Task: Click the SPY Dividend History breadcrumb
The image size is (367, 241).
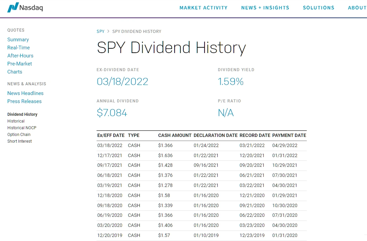Action: [x=137, y=31]
